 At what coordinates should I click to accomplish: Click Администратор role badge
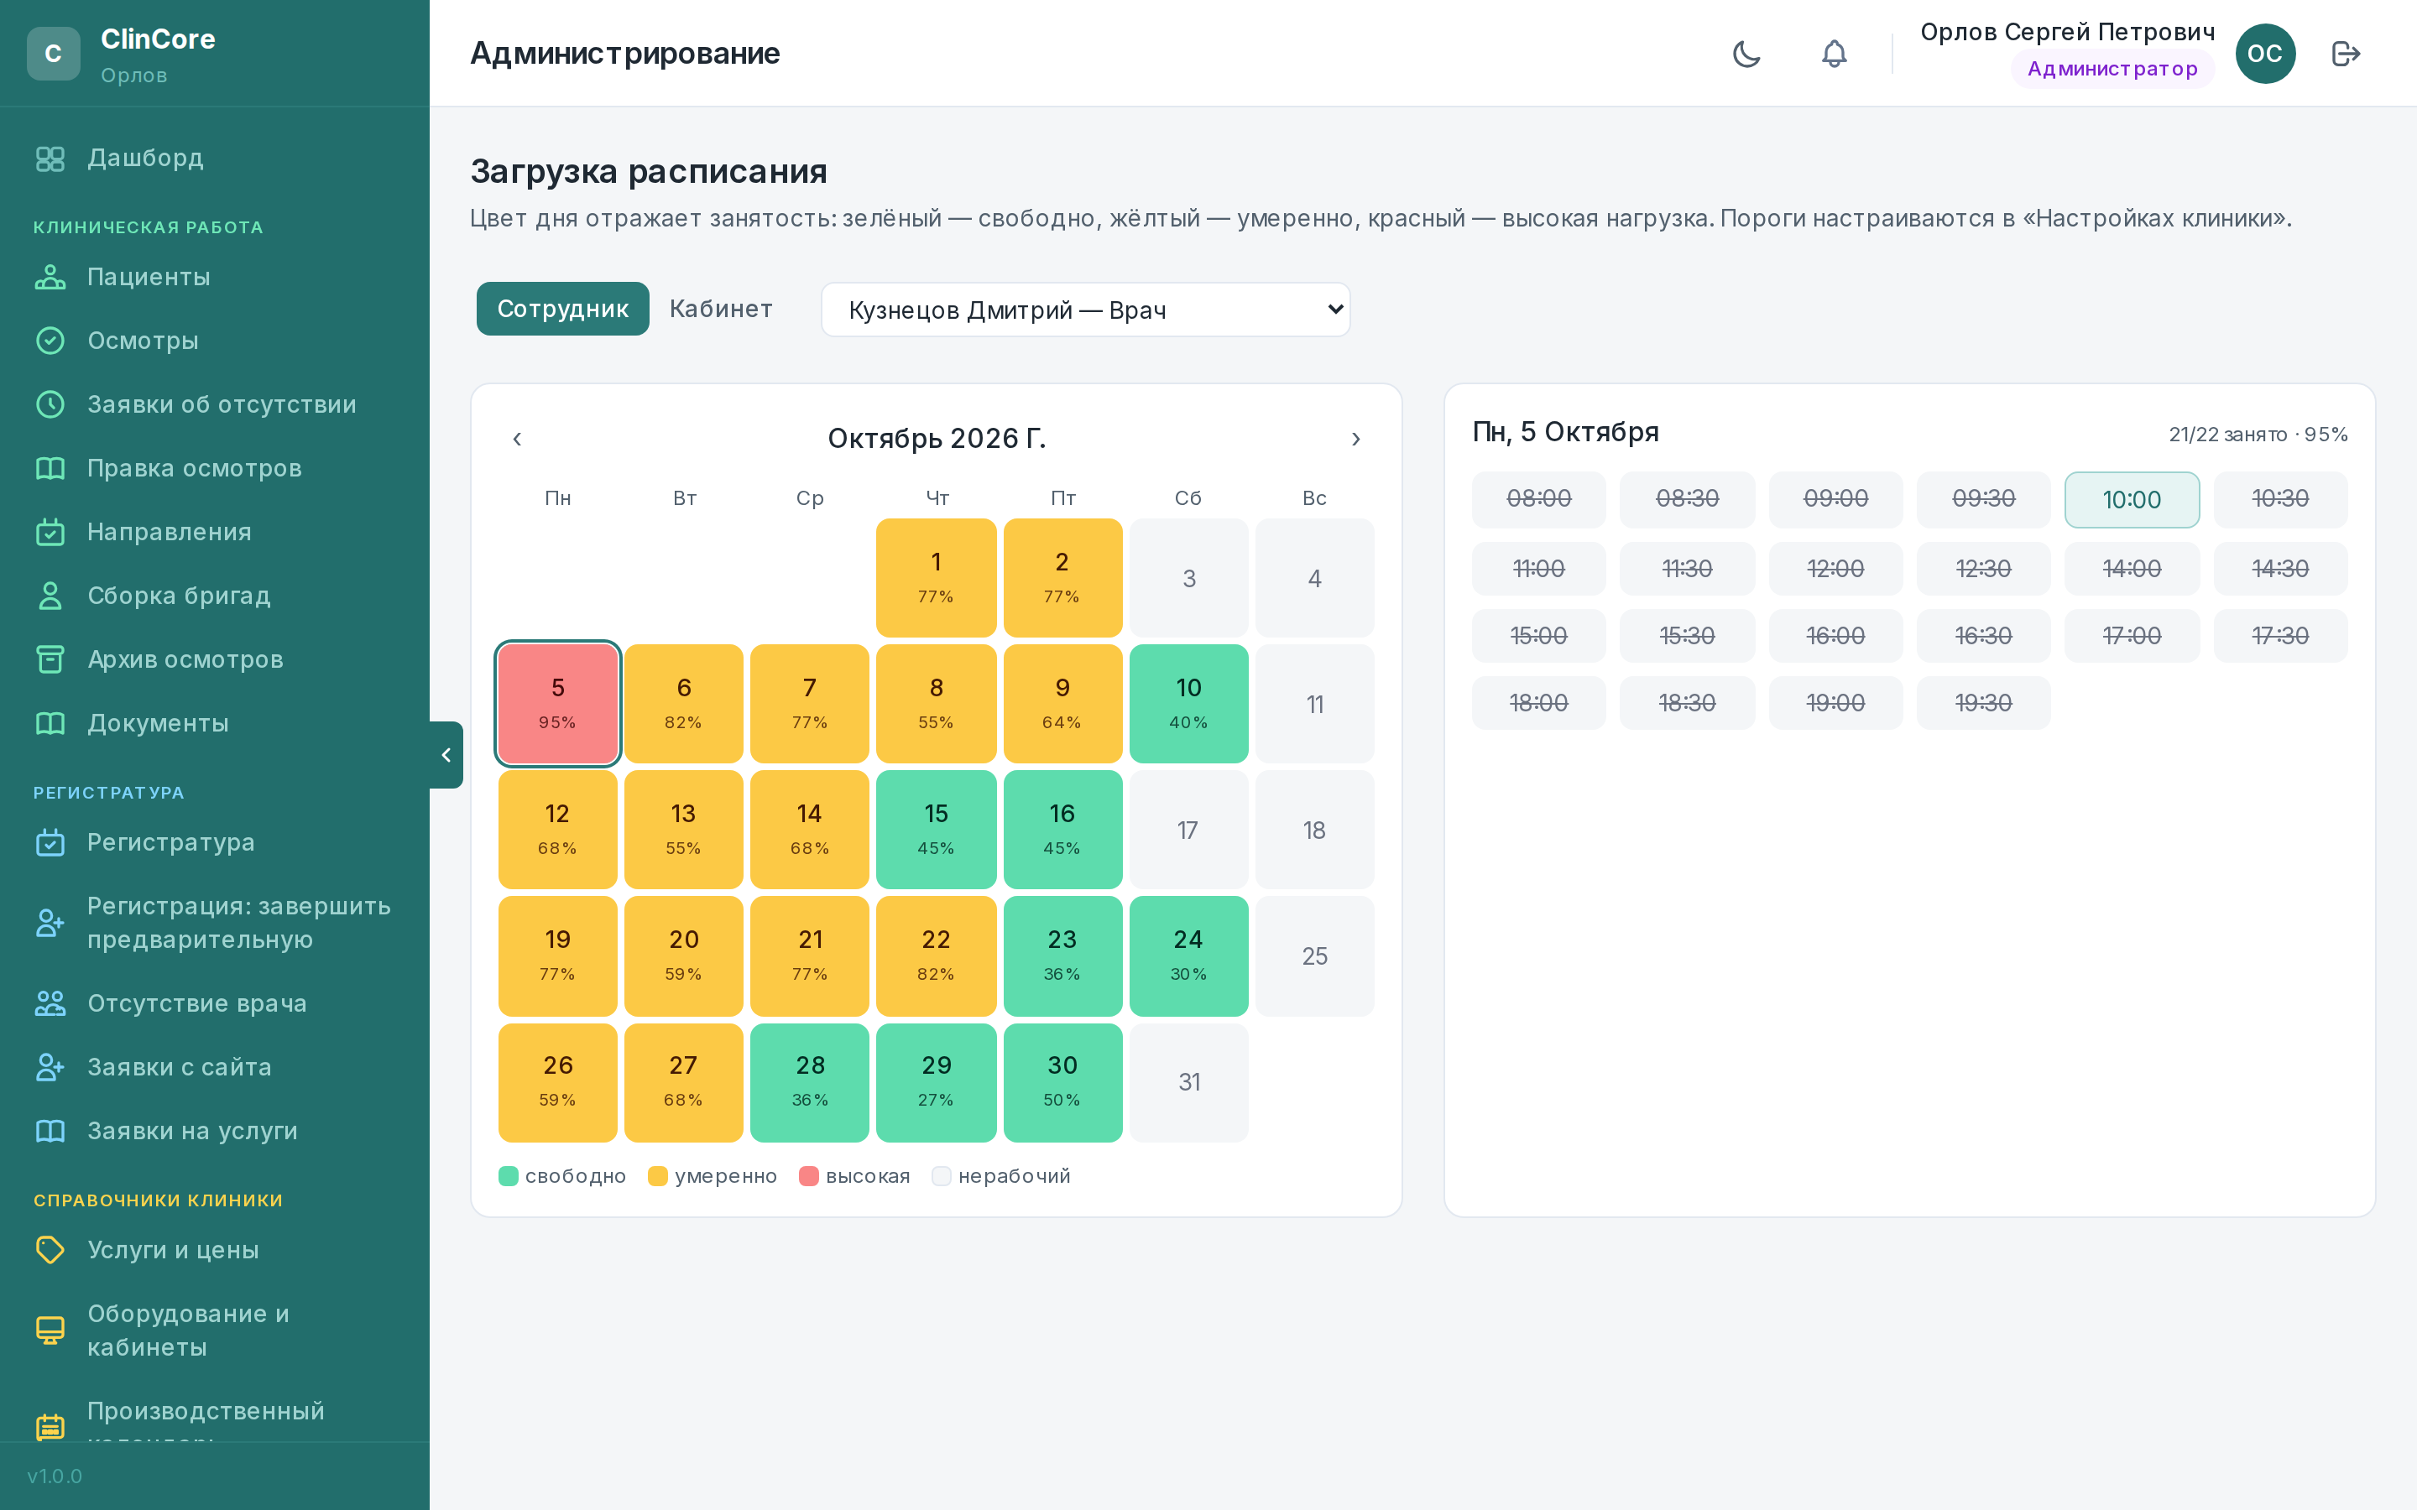[2112, 69]
